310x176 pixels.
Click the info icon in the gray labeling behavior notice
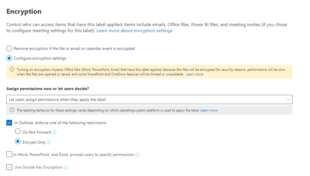12,110
